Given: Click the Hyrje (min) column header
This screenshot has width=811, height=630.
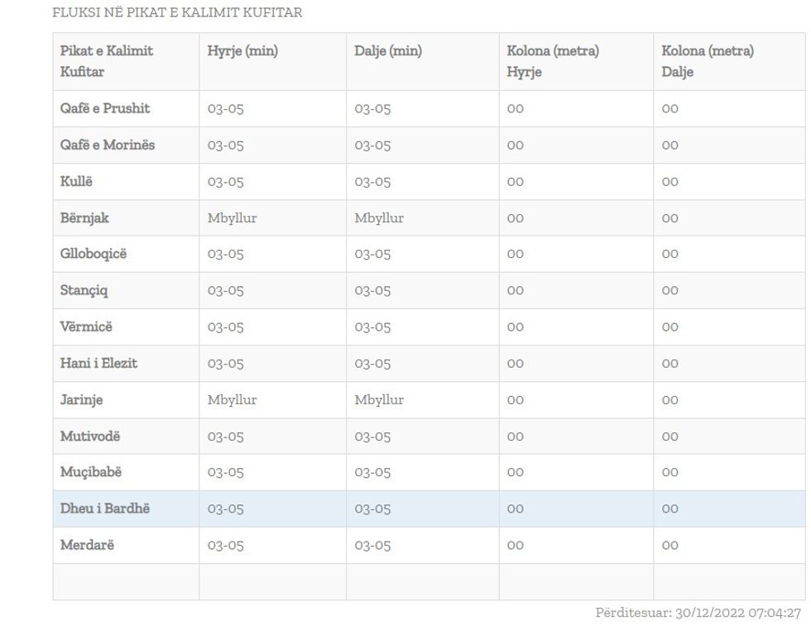Looking at the screenshot, I should tap(242, 51).
